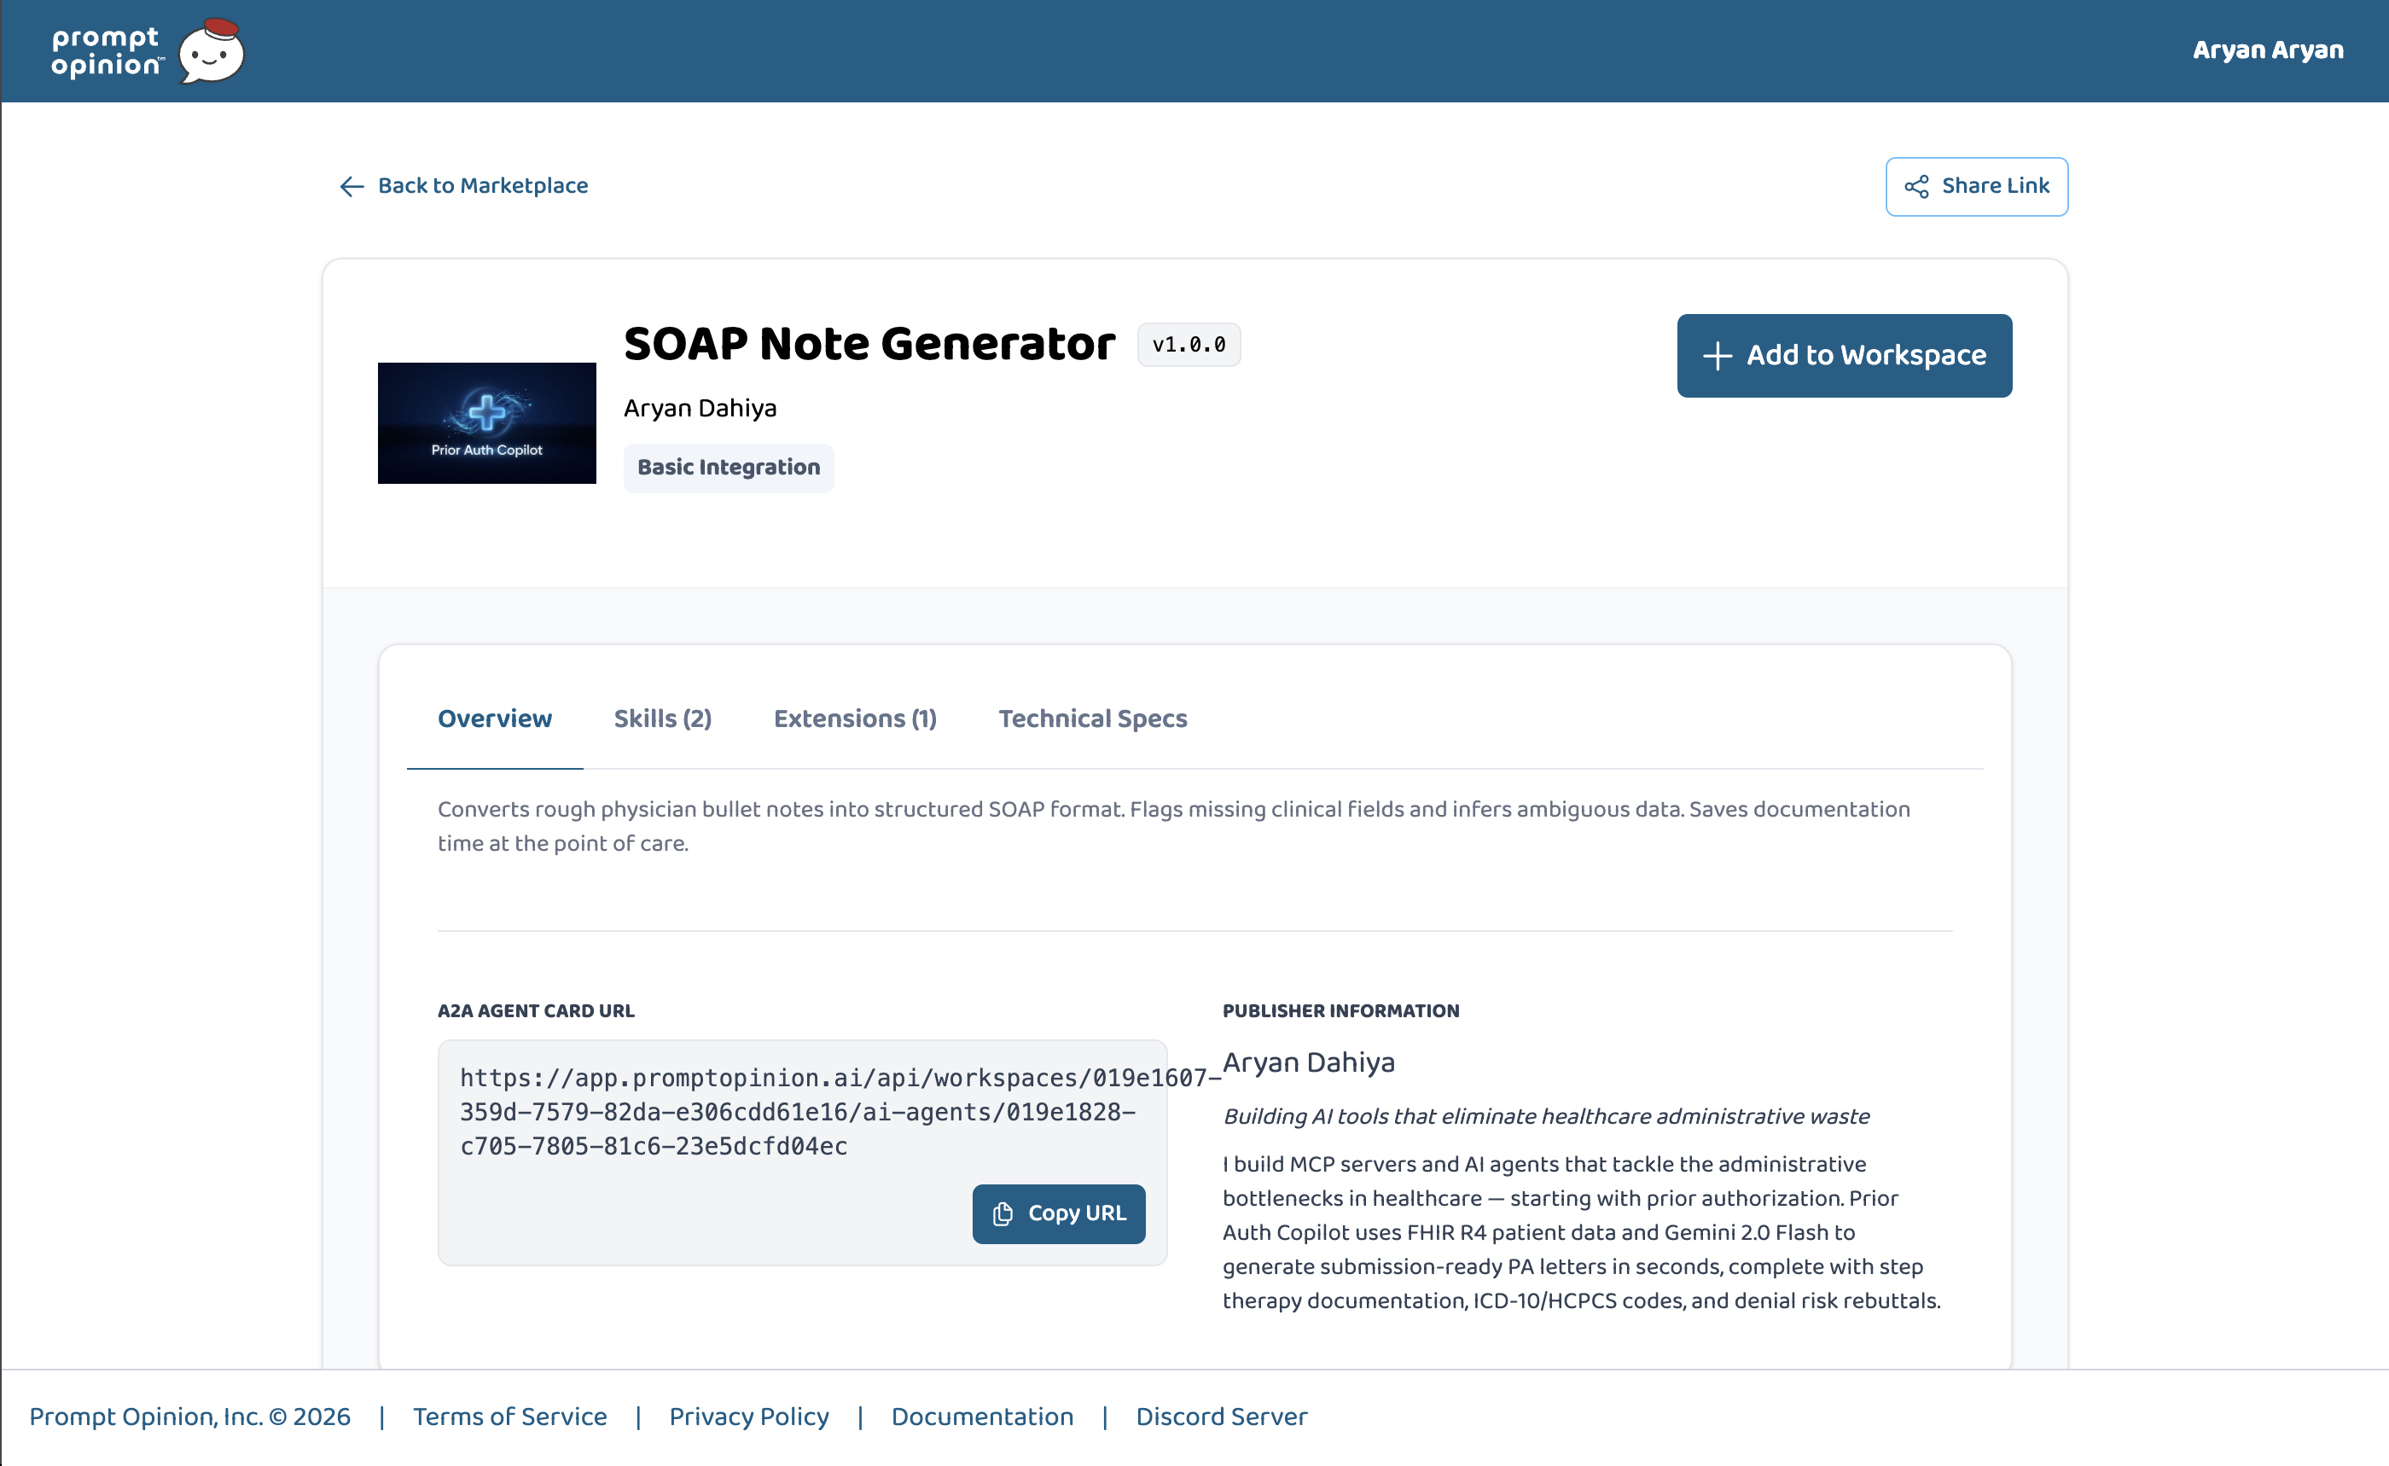Click Add to Workspace button

[x=1844, y=356]
